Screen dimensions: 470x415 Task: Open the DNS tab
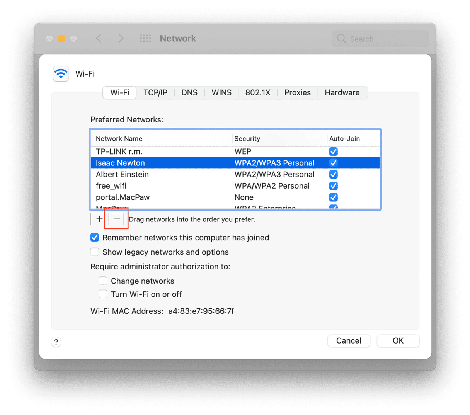[x=189, y=93]
